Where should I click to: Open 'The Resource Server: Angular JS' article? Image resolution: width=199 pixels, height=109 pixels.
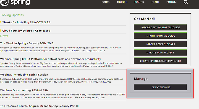tap(39, 106)
